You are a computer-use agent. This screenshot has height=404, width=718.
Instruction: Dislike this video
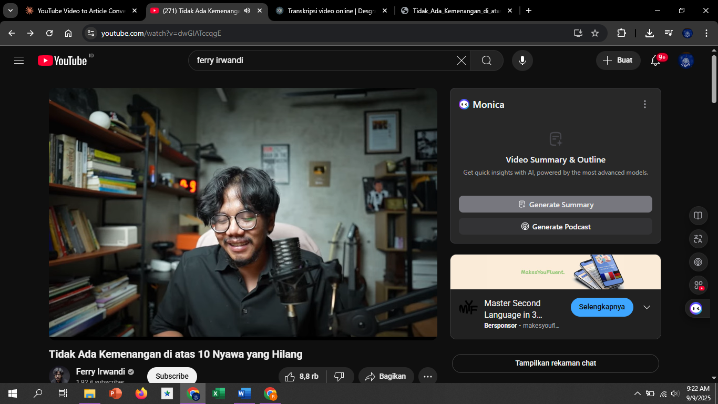(340, 376)
